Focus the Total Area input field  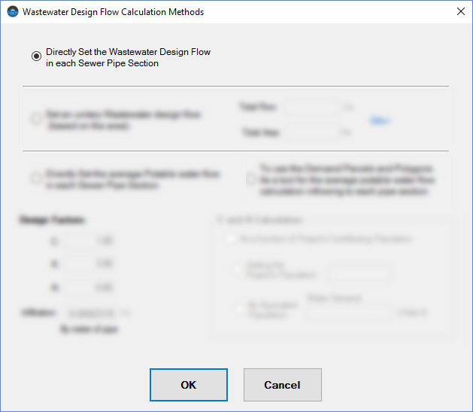[x=311, y=132]
